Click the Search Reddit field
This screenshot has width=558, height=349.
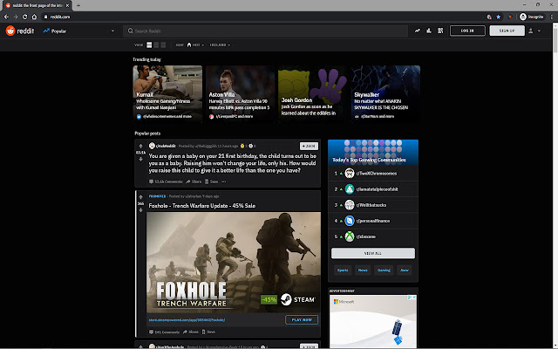[x=265, y=31]
